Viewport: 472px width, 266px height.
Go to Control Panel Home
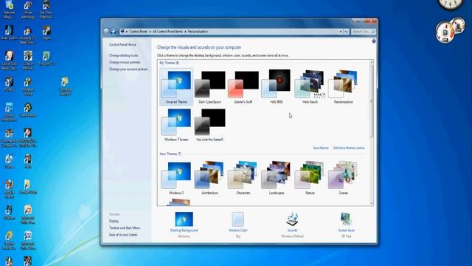[x=122, y=44]
